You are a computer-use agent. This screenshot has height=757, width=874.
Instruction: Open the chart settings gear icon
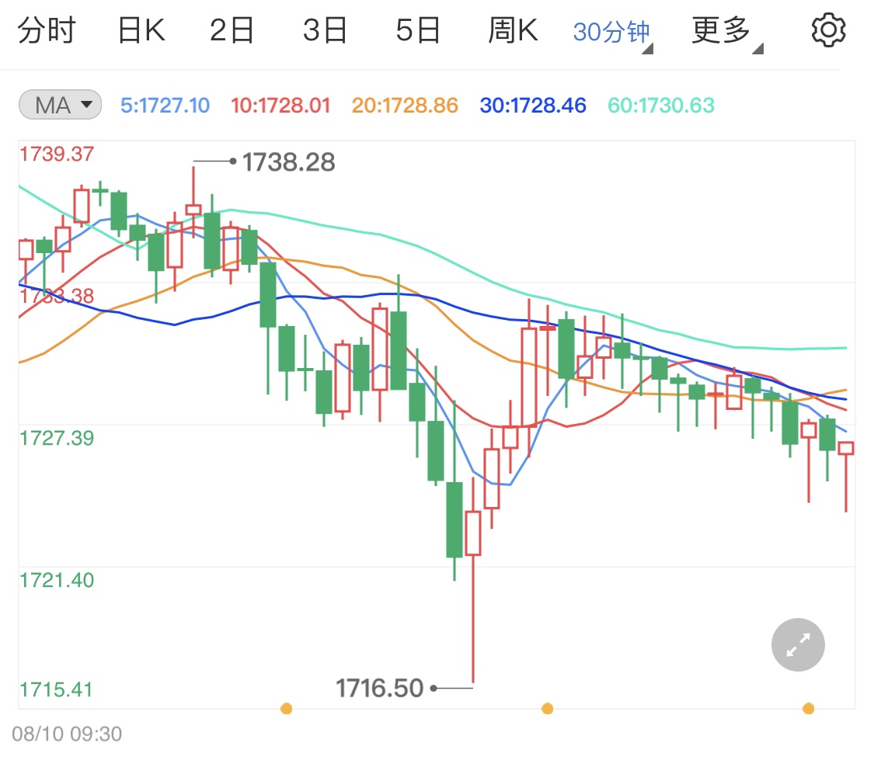click(828, 30)
